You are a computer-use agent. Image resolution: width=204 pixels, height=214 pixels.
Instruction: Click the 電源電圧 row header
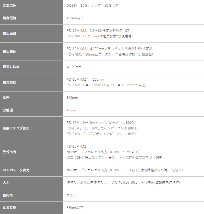click(9, 6)
